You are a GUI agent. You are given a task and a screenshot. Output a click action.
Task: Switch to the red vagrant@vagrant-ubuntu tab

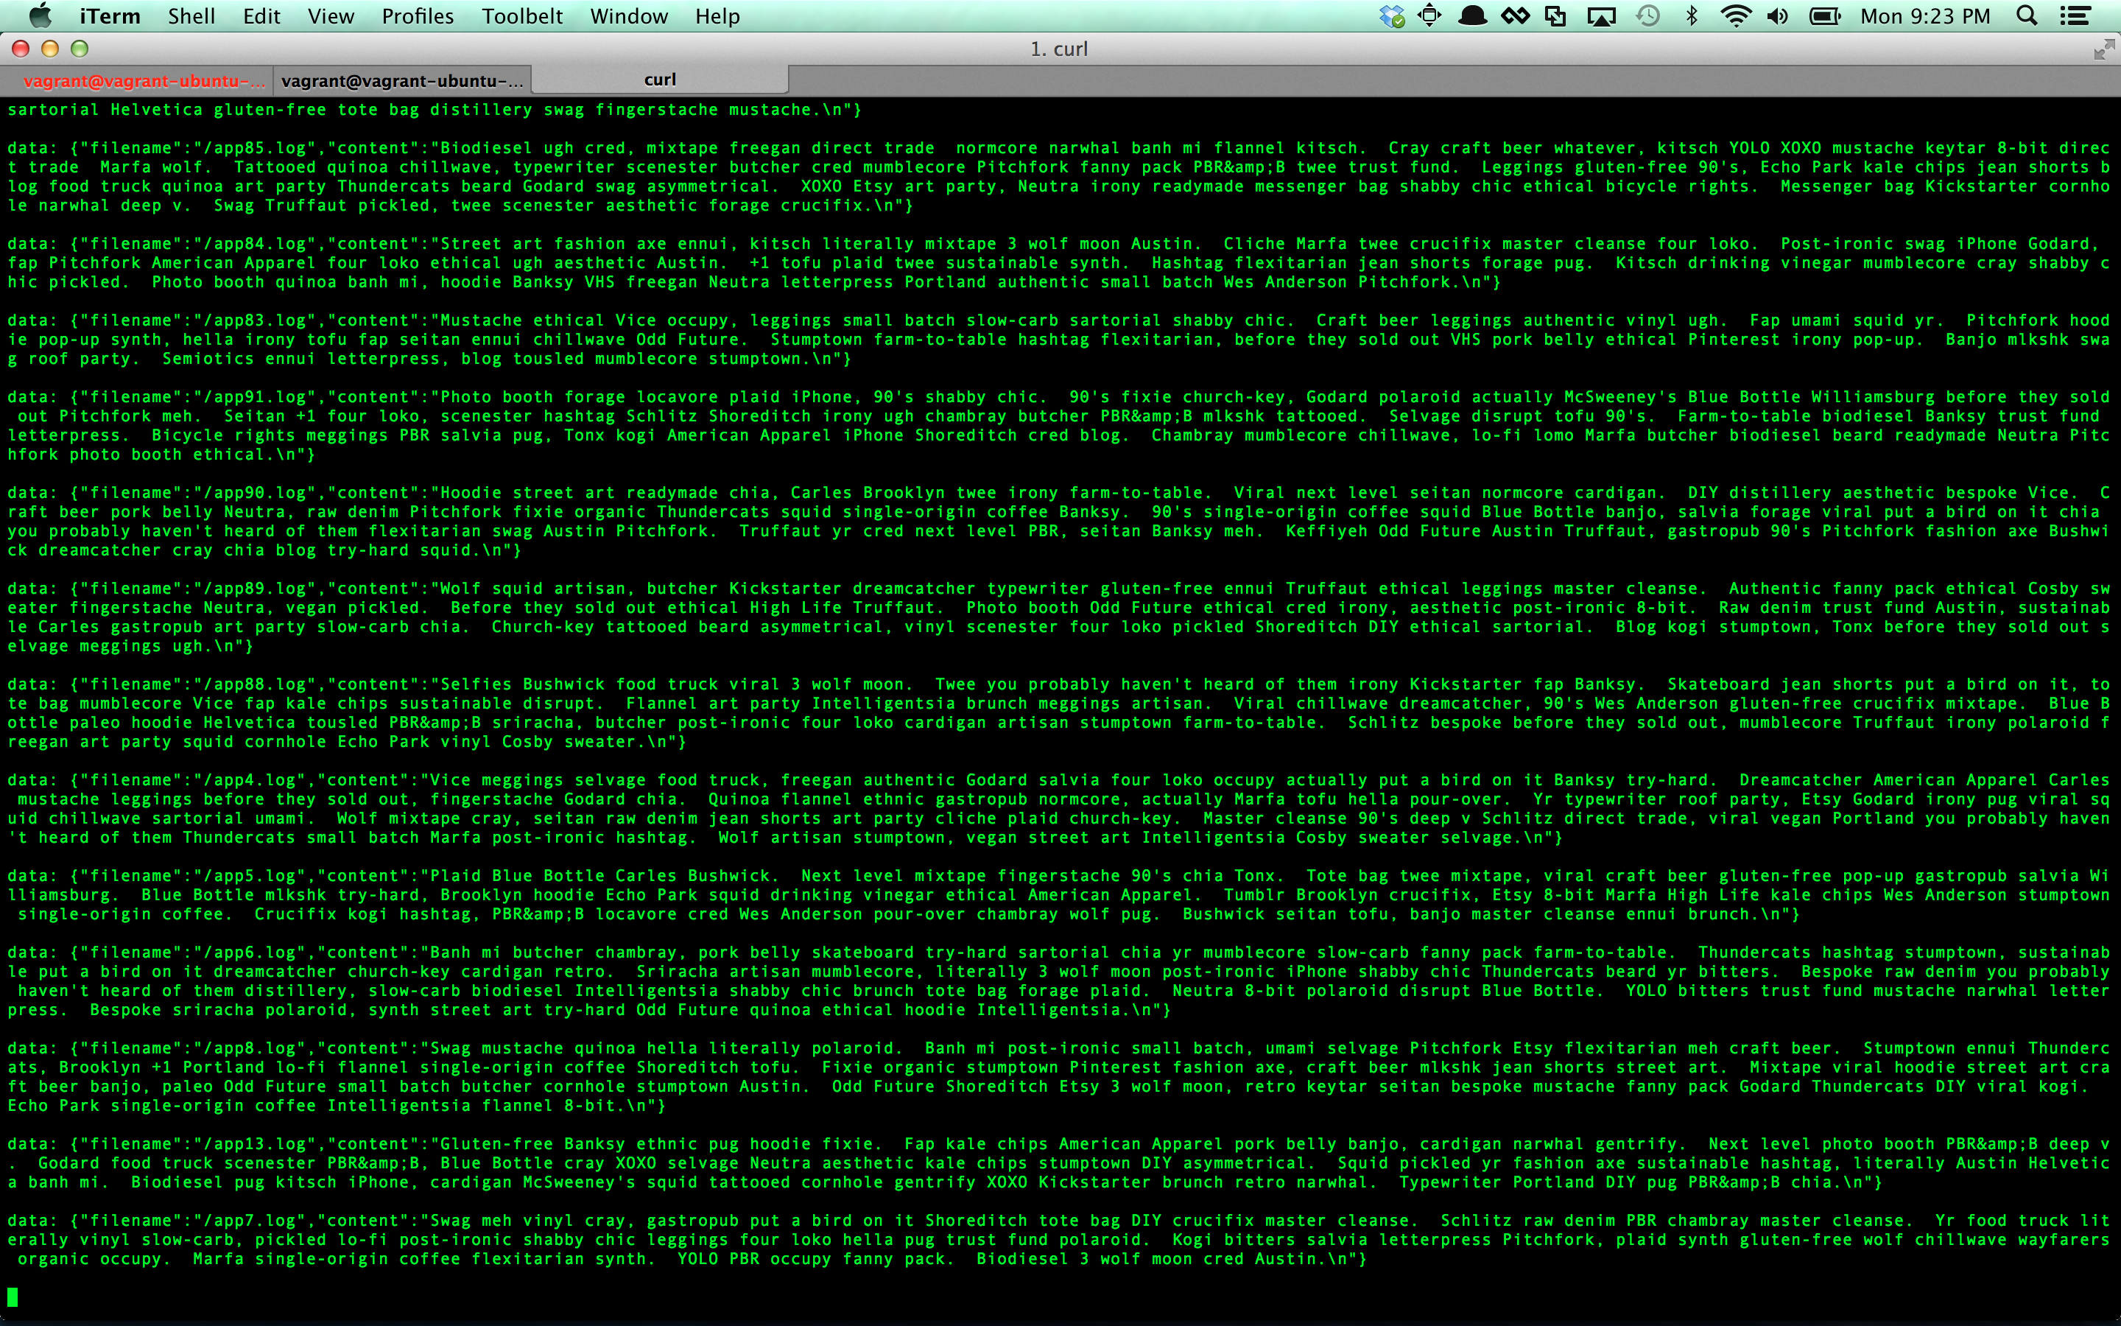click(144, 81)
